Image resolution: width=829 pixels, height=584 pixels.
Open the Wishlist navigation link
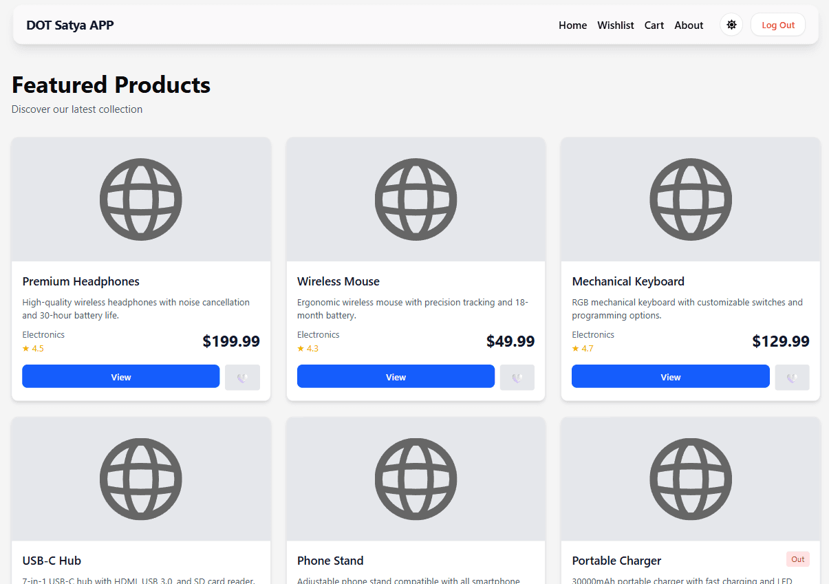pyautogui.click(x=615, y=25)
